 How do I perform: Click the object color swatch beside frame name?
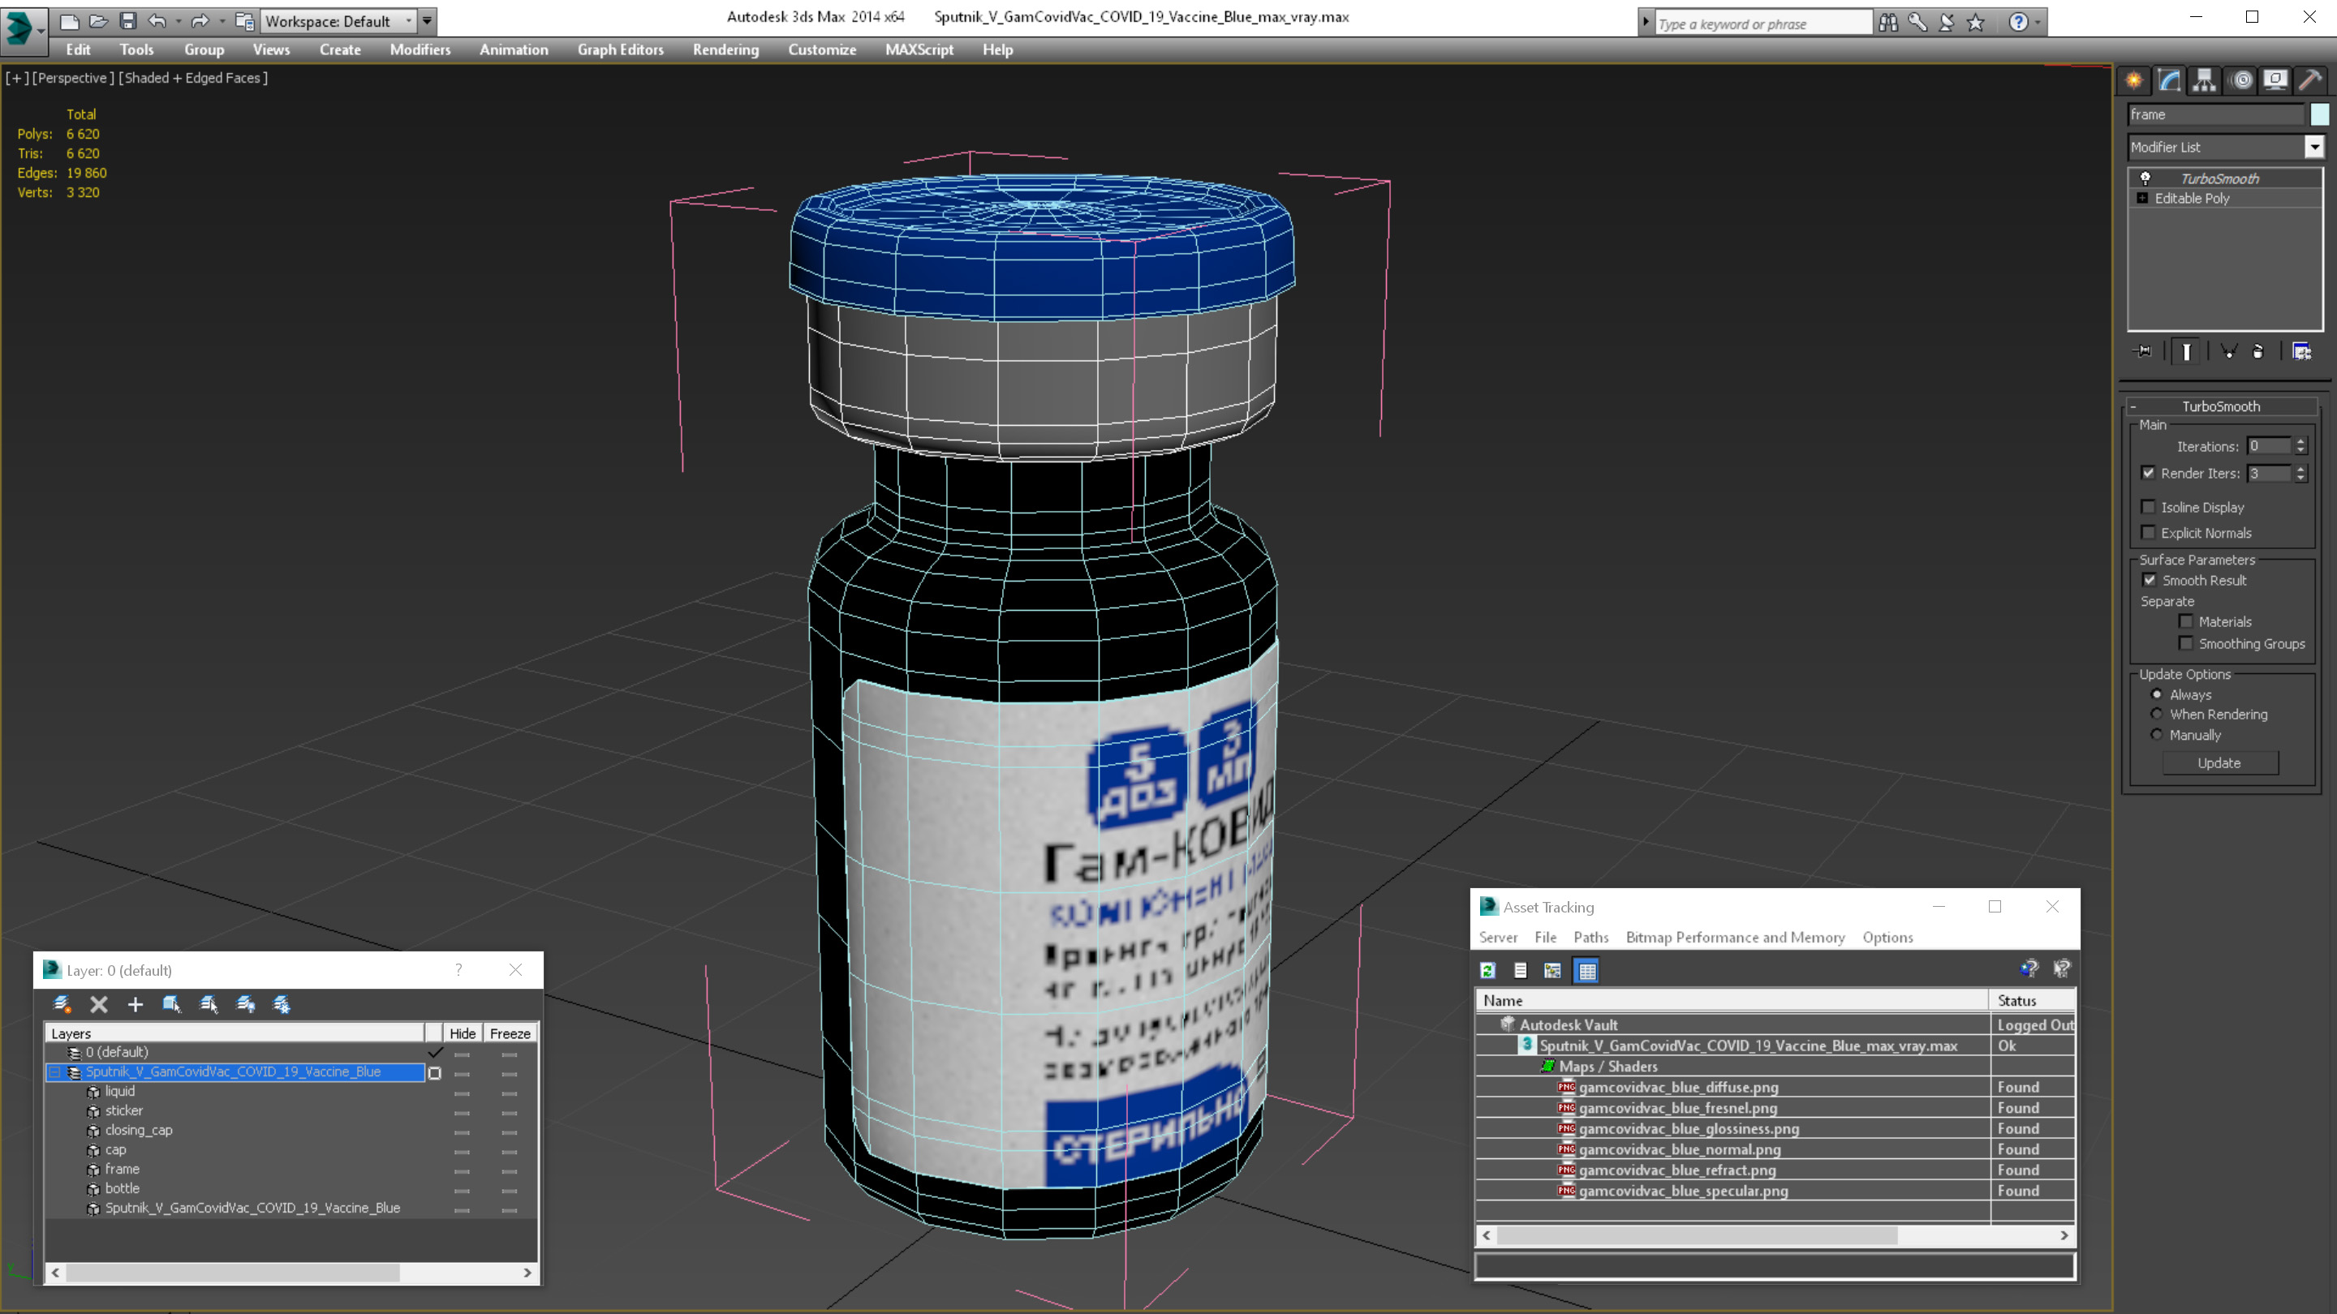tap(2319, 114)
